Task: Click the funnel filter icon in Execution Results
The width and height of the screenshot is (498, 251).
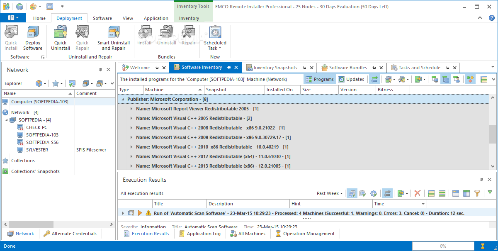Action: (x=477, y=193)
